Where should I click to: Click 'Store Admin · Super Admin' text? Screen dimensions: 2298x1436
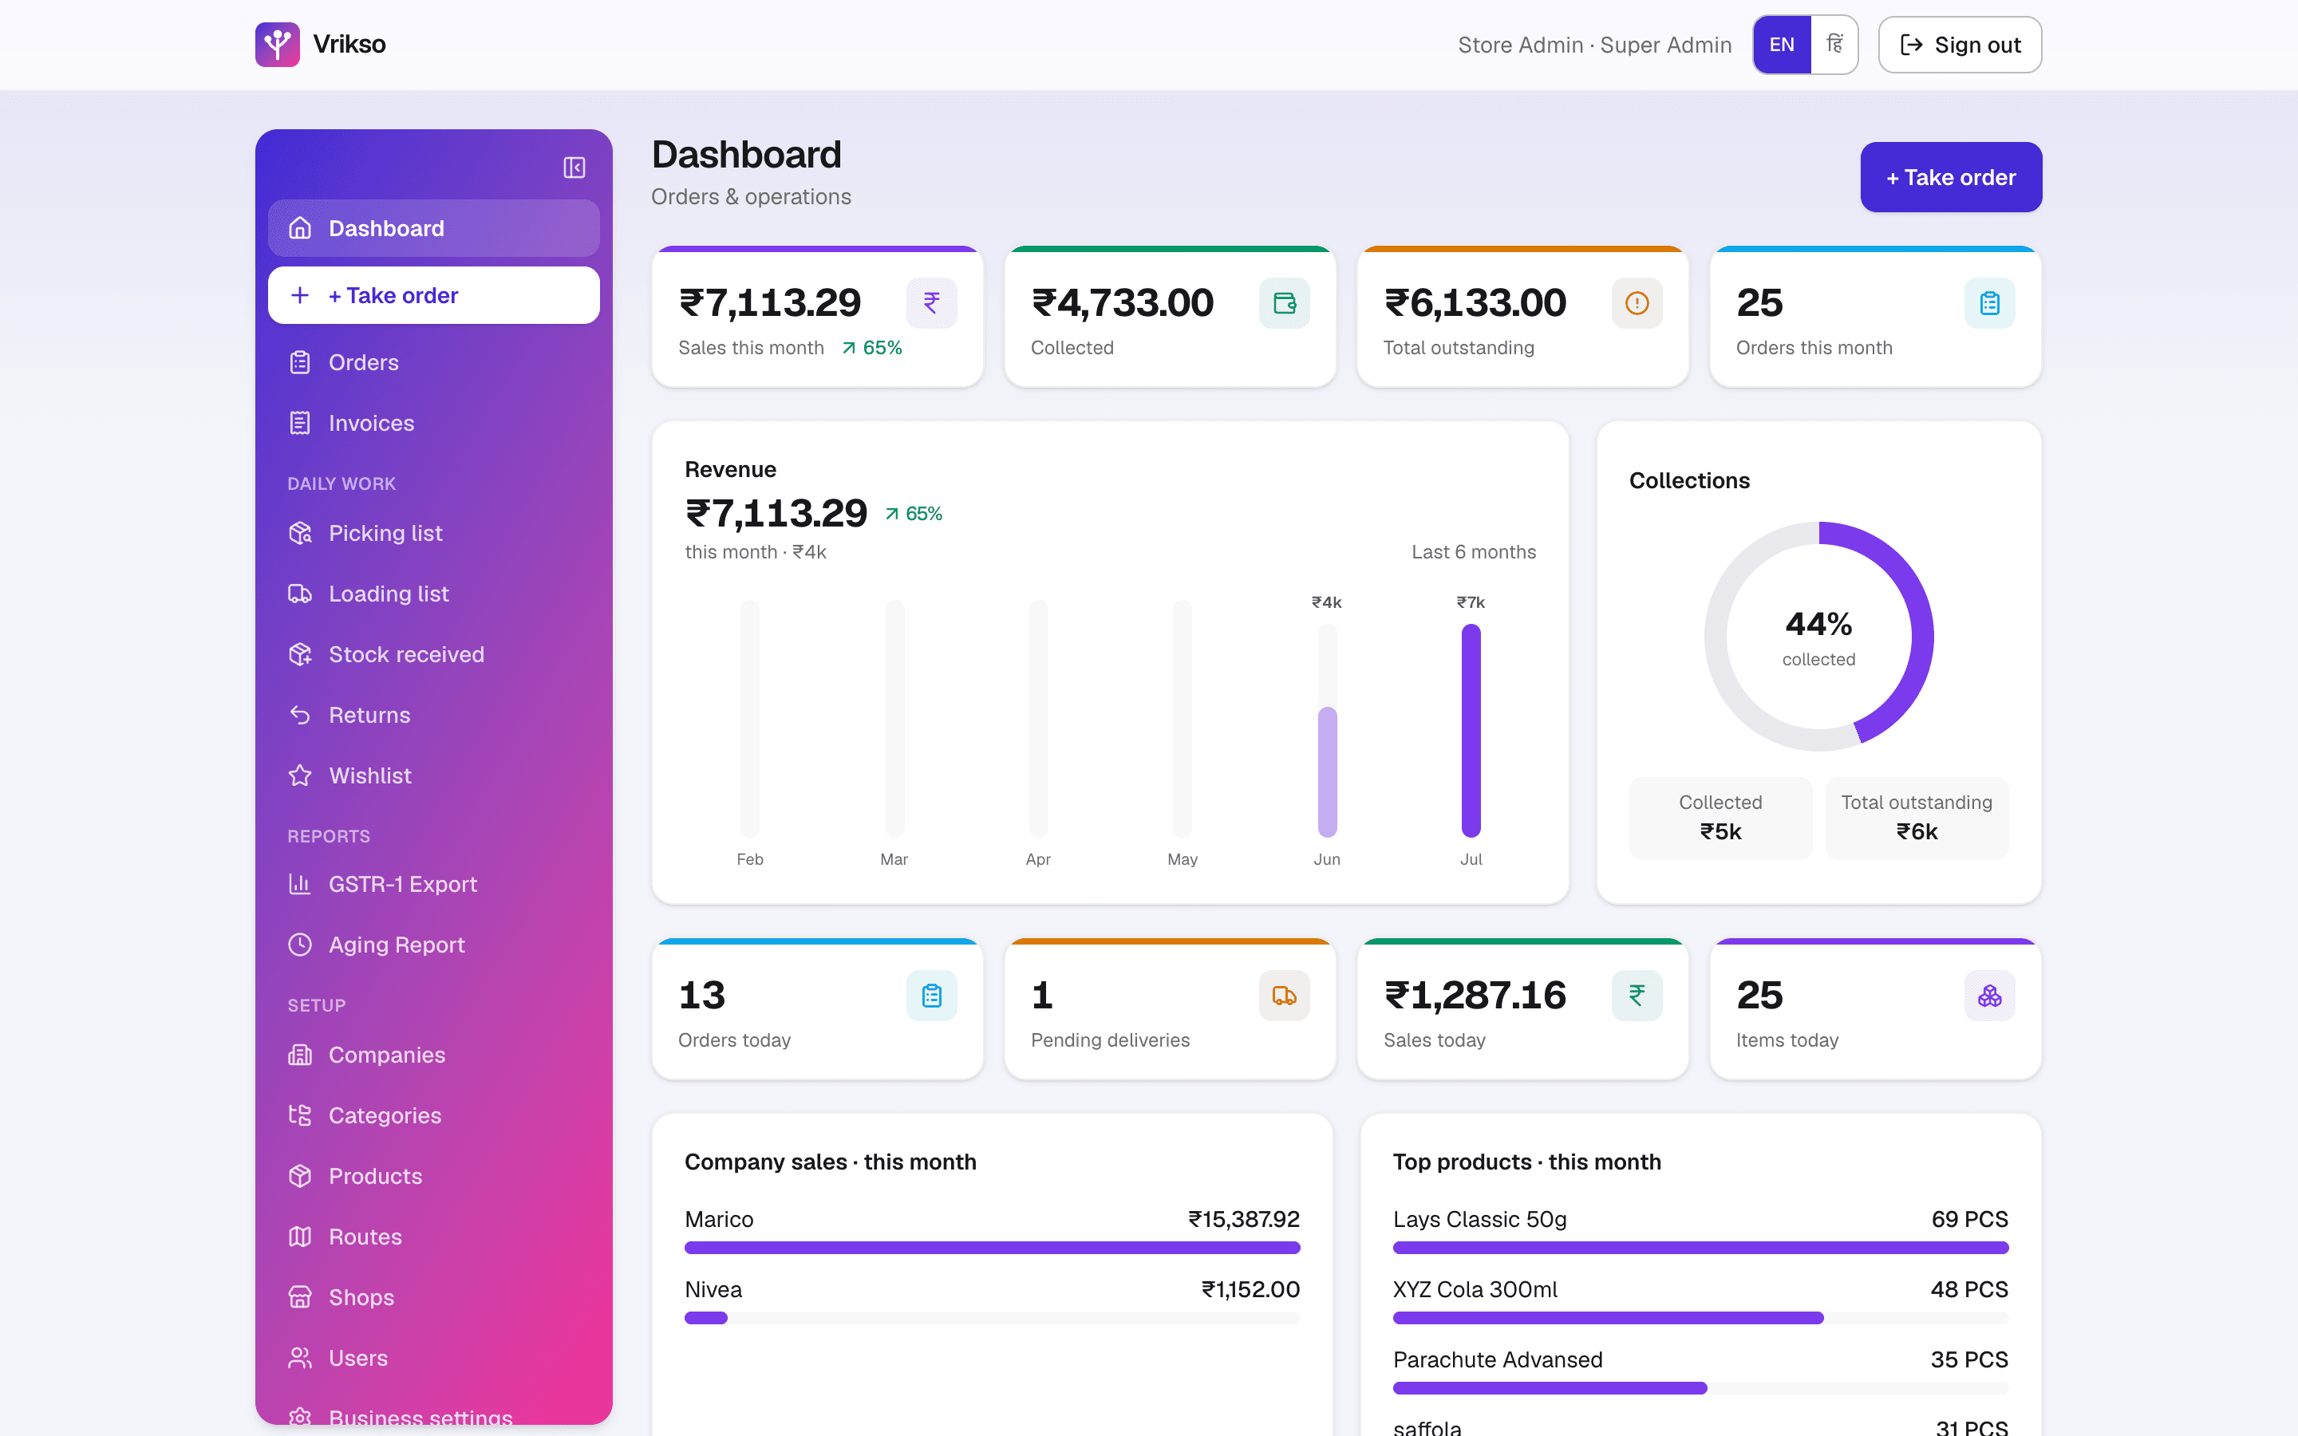(1594, 45)
